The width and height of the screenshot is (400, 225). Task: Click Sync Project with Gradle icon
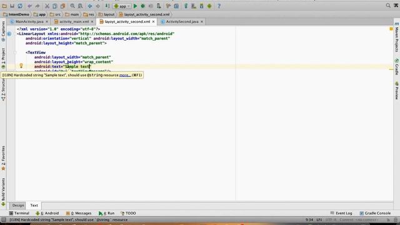[186, 6]
